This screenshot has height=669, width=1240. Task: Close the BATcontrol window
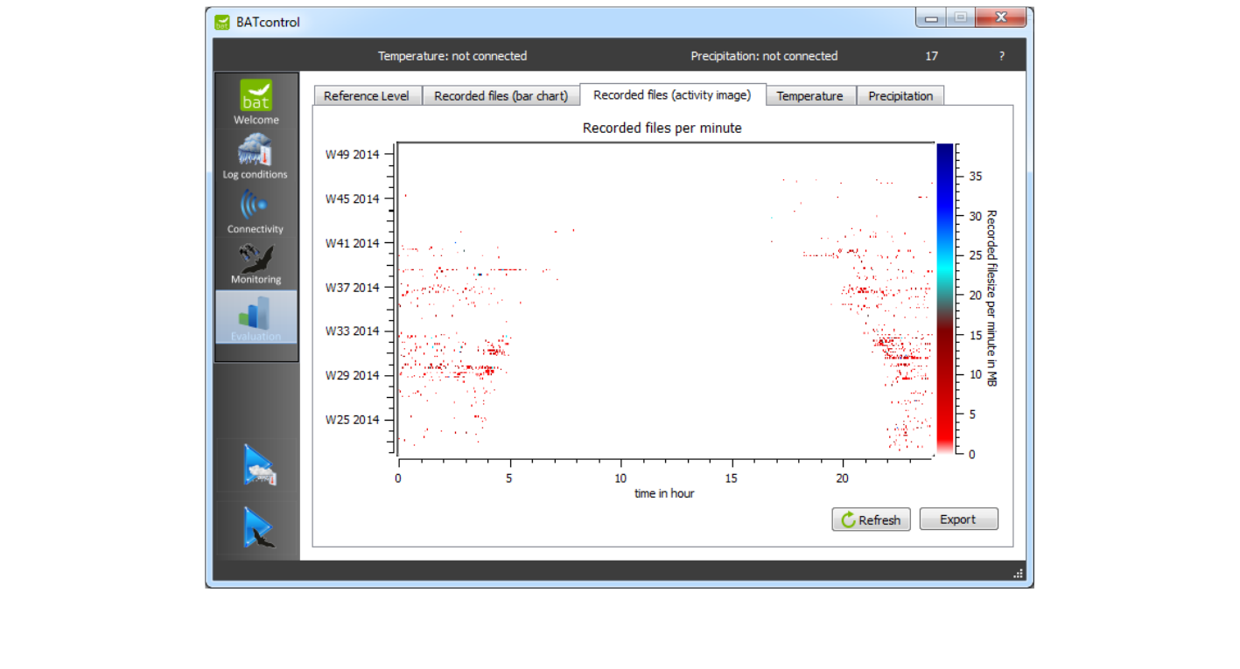pos(1000,17)
